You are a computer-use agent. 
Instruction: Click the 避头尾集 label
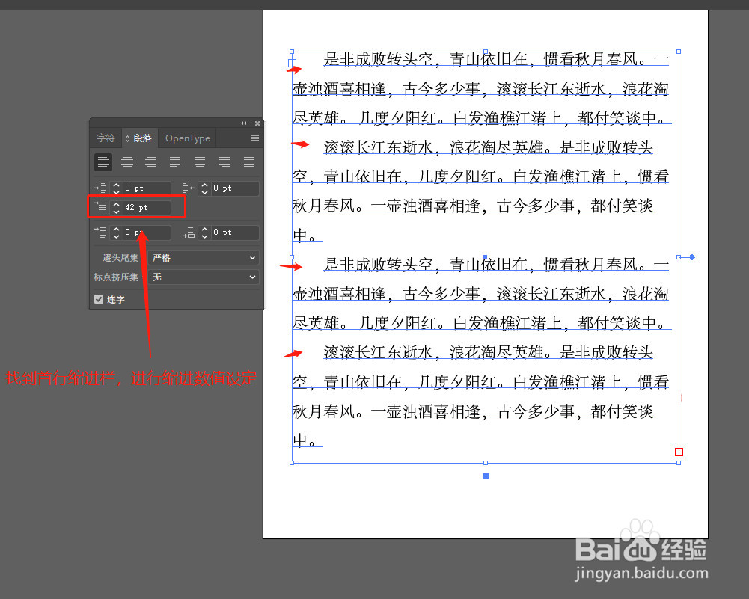tap(120, 258)
